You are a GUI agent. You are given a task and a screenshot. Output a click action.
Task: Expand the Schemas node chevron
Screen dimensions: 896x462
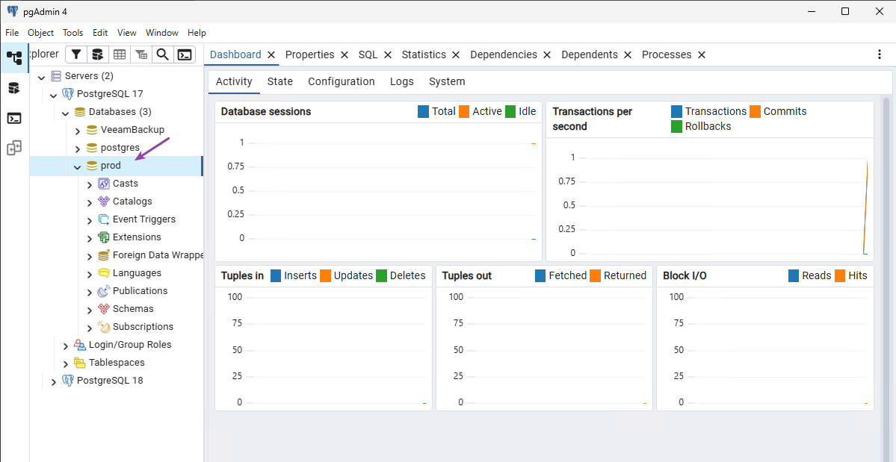coord(90,310)
